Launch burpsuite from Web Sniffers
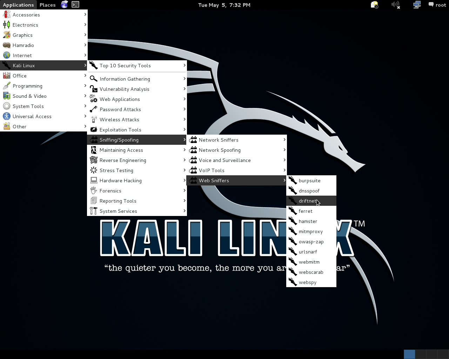Screen dimensions: 449x359 tap(311, 181)
